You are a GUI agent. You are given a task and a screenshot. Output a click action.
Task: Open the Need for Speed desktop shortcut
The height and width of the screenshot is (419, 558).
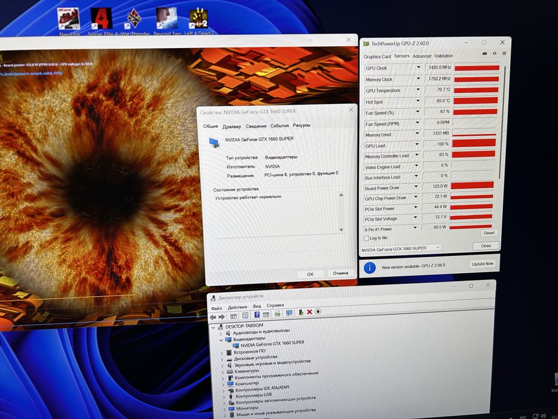tap(69, 21)
